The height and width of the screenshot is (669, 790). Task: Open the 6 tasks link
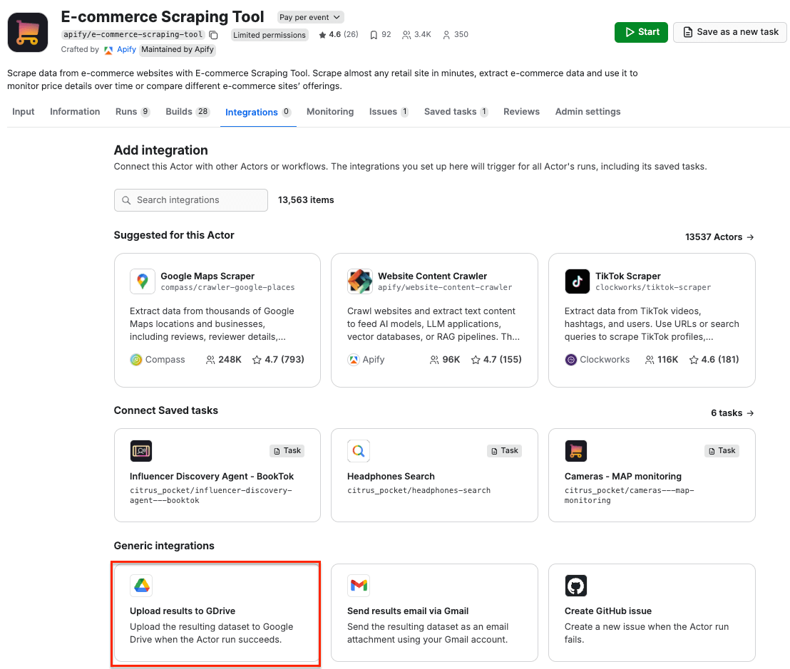pyautogui.click(x=732, y=413)
